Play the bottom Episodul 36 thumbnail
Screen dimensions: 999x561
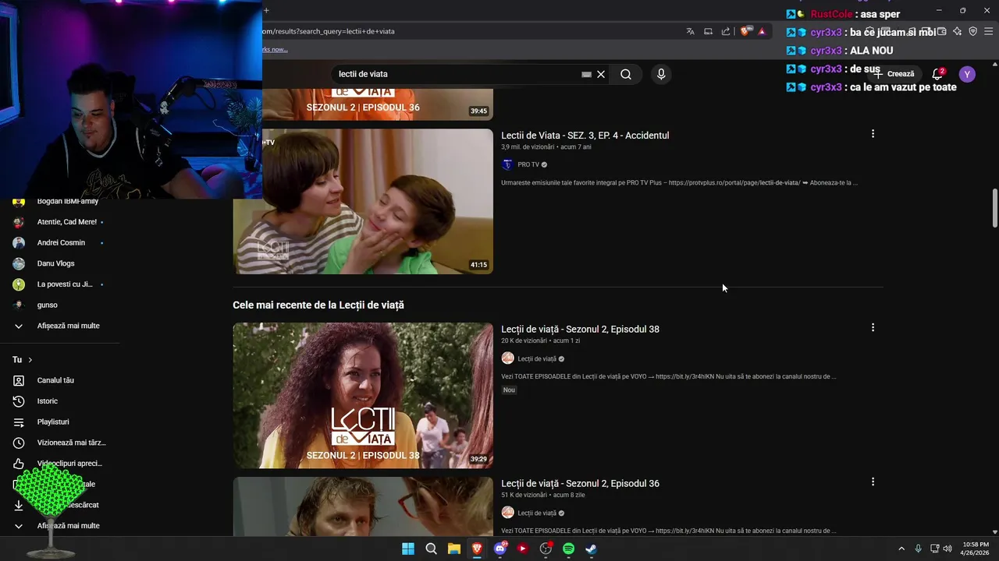coord(363,506)
